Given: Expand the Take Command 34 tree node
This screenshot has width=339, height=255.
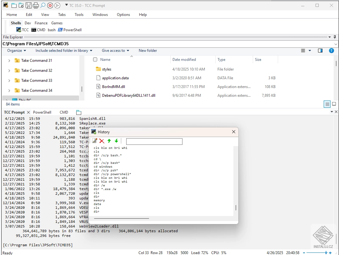Looking at the screenshot, I should pyautogui.click(x=9, y=91).
